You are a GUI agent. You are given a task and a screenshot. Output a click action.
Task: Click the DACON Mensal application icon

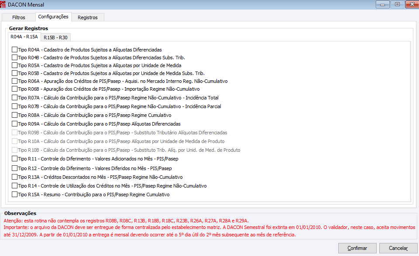click(x=3, y=4)
